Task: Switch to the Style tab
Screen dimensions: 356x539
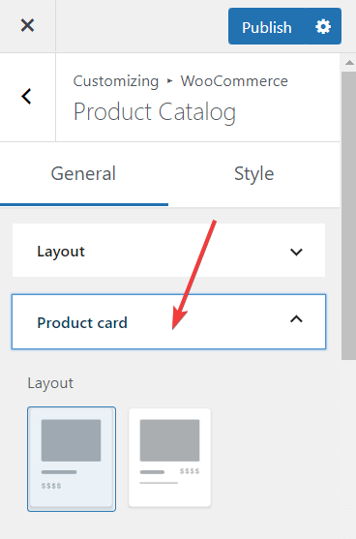Action: coord(254,174)
